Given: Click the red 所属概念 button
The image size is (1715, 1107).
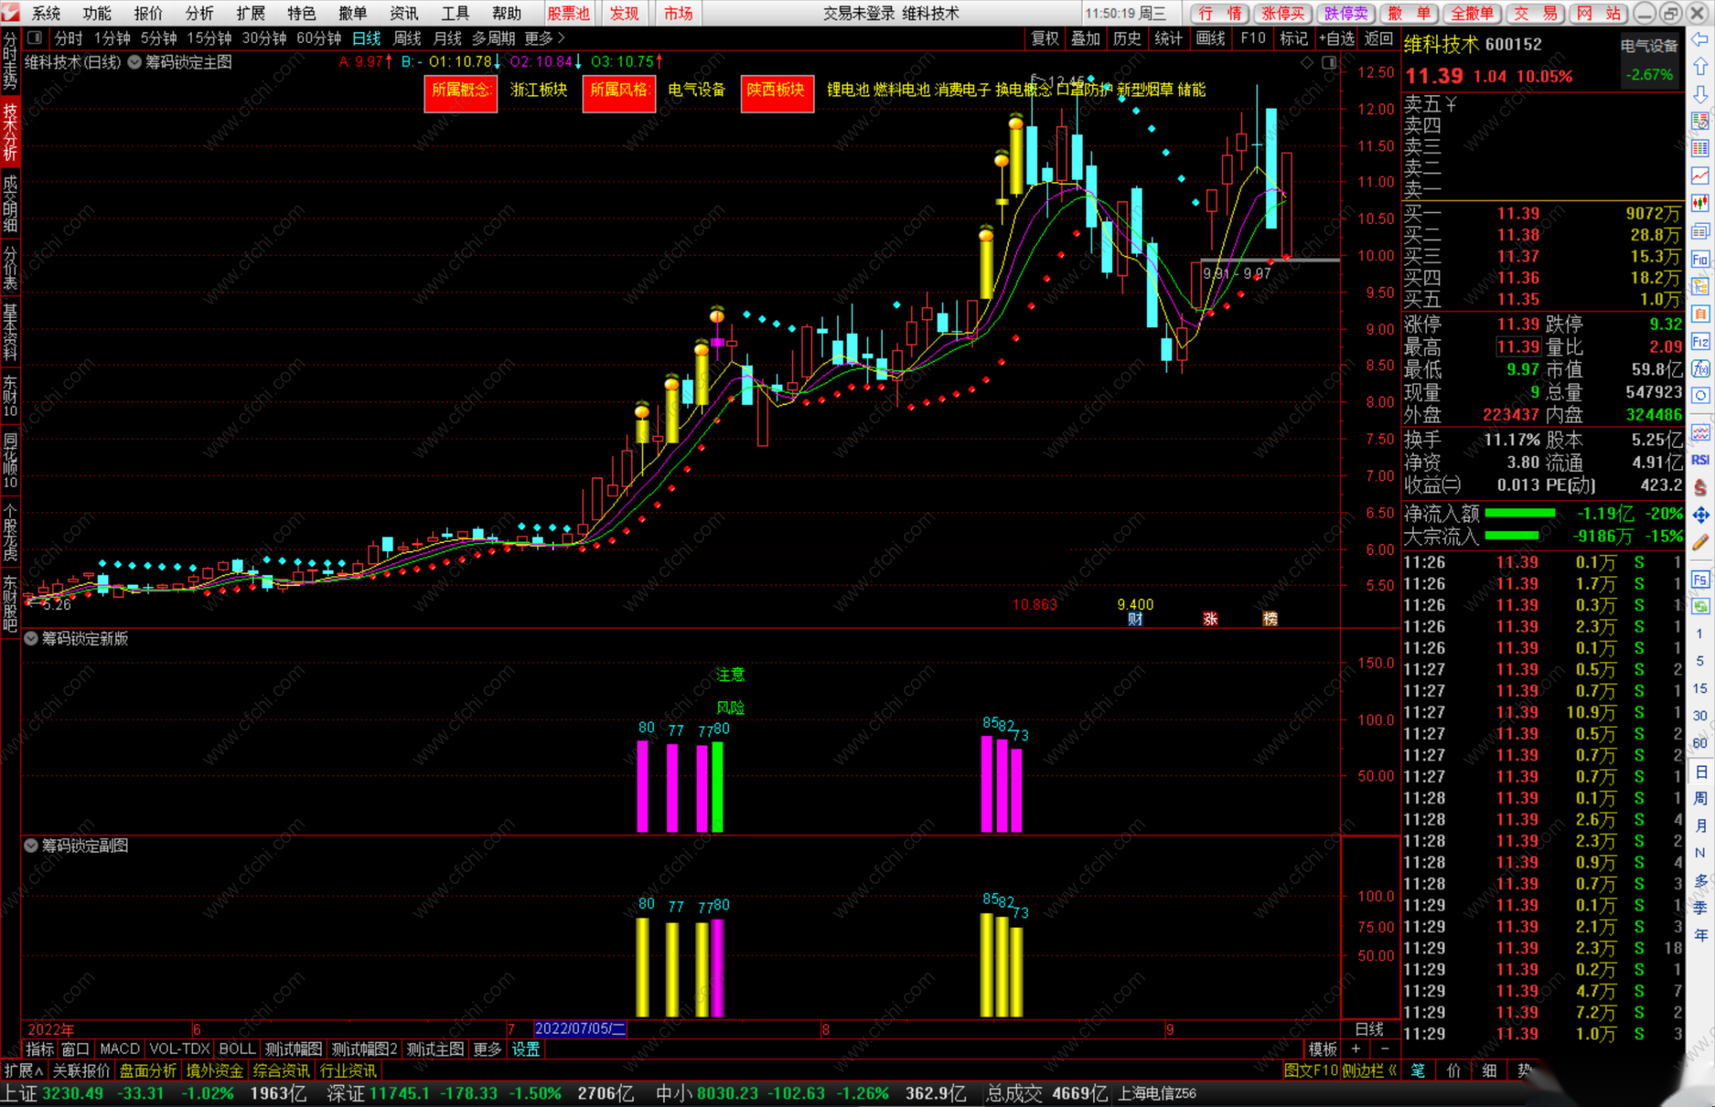Looking at the screenshot, I should click(460, 92).
